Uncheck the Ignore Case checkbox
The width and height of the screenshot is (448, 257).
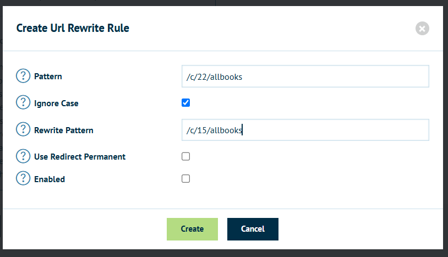click(x=185, y=102)
